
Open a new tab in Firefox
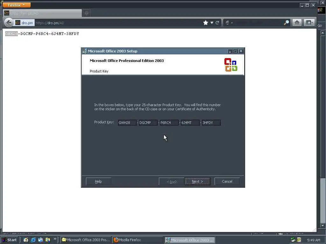click(87, 13)
